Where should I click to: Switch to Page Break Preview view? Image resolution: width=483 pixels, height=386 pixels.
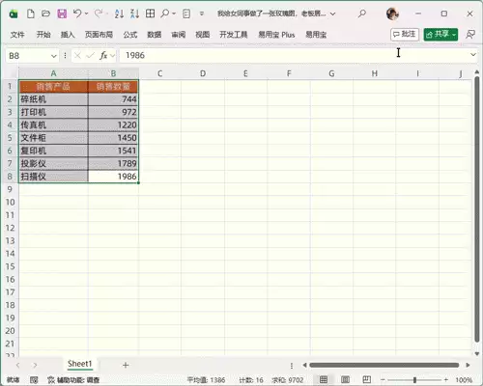point(367,379)
